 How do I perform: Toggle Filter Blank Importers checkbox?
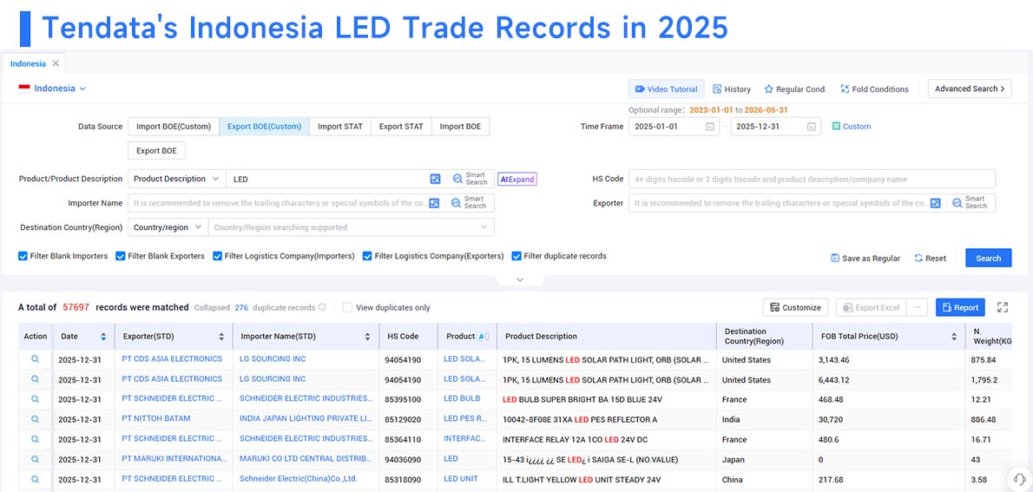23,256
